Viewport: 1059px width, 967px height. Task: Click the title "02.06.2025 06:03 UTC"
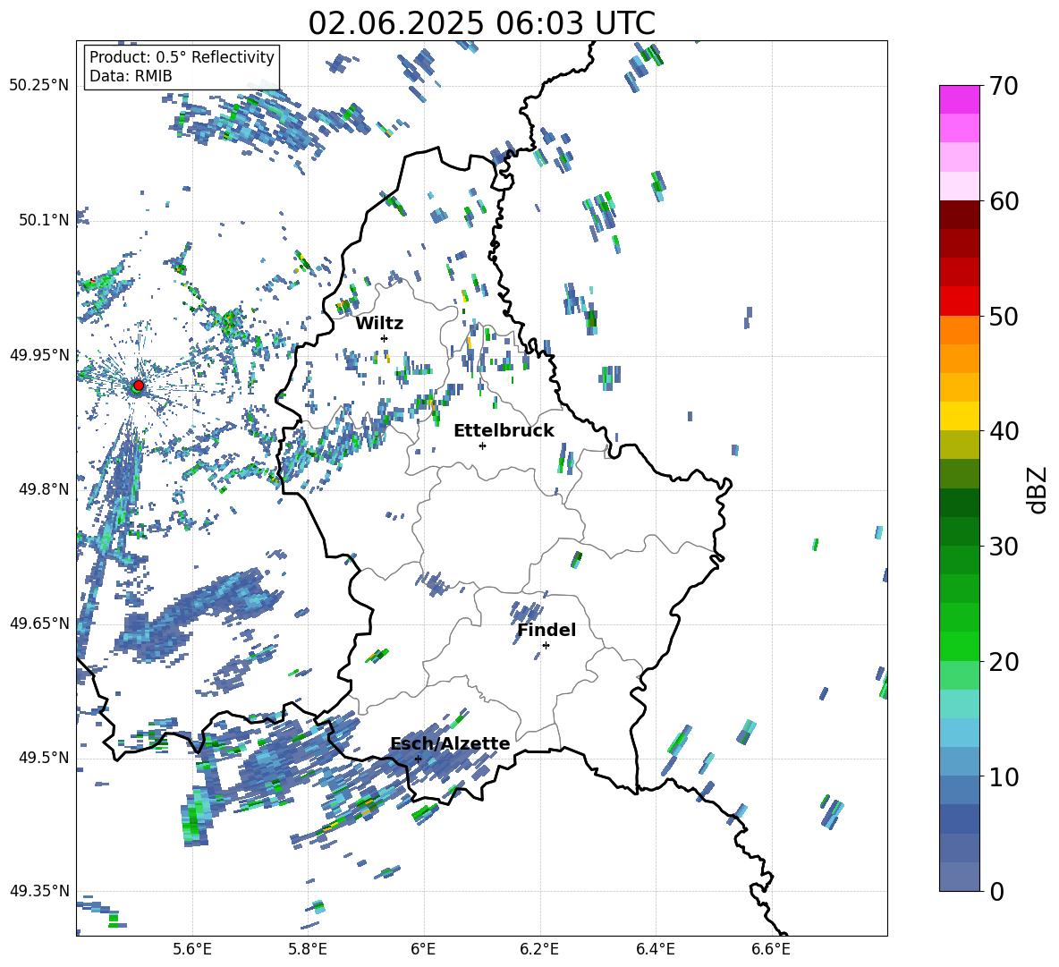pyautogui.click(x=481, y=23)
